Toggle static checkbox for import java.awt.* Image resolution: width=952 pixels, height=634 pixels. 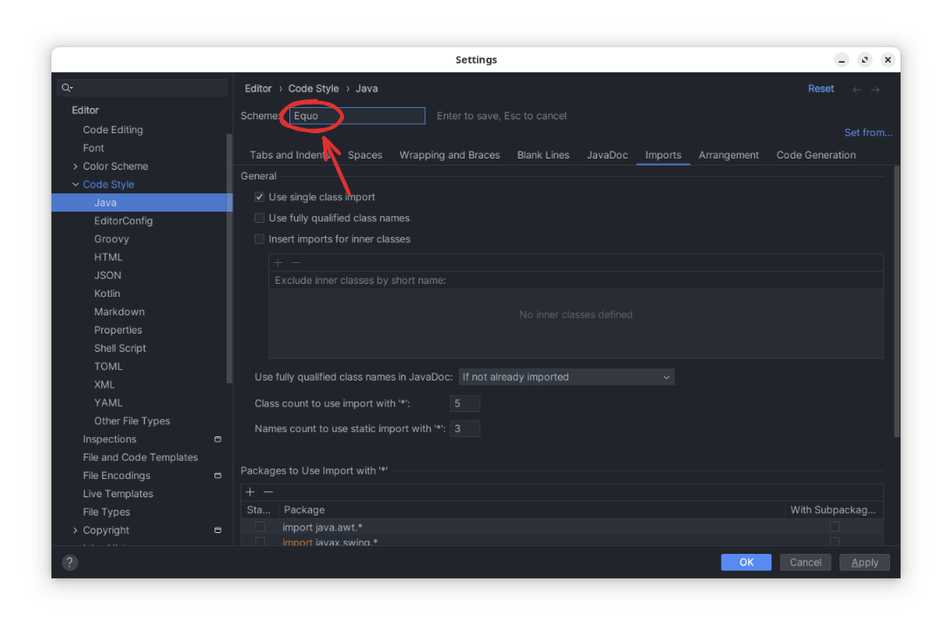coord(260,527)
